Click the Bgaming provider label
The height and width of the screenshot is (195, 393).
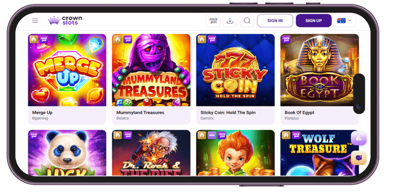click(40, 118)
